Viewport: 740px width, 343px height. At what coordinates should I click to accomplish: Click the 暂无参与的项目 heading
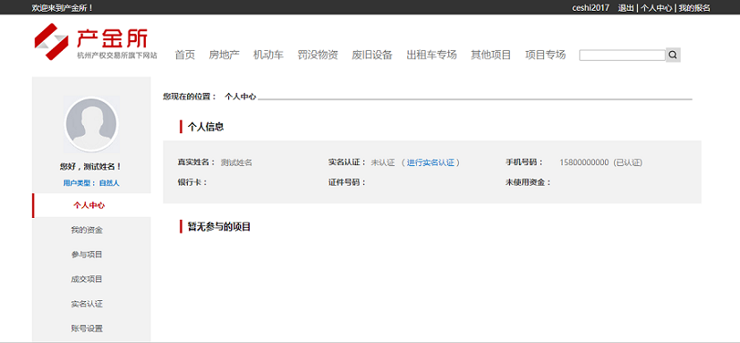[x=219, y=227]
